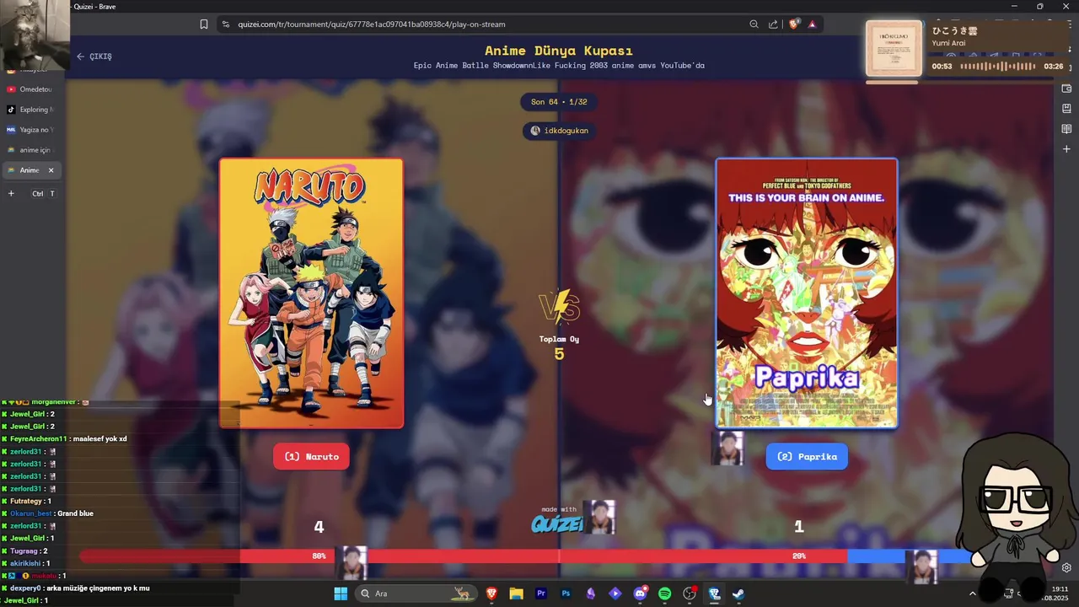Viewport: 1079px width, 607px height.
Task: Open the Brave wallet sidebar icon
Action: click(1066, 89)
